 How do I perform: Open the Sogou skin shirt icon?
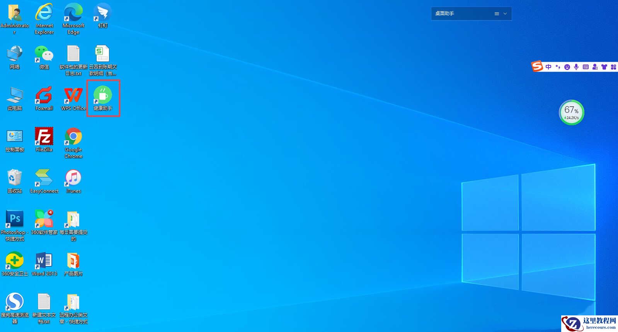click(604, 67)
